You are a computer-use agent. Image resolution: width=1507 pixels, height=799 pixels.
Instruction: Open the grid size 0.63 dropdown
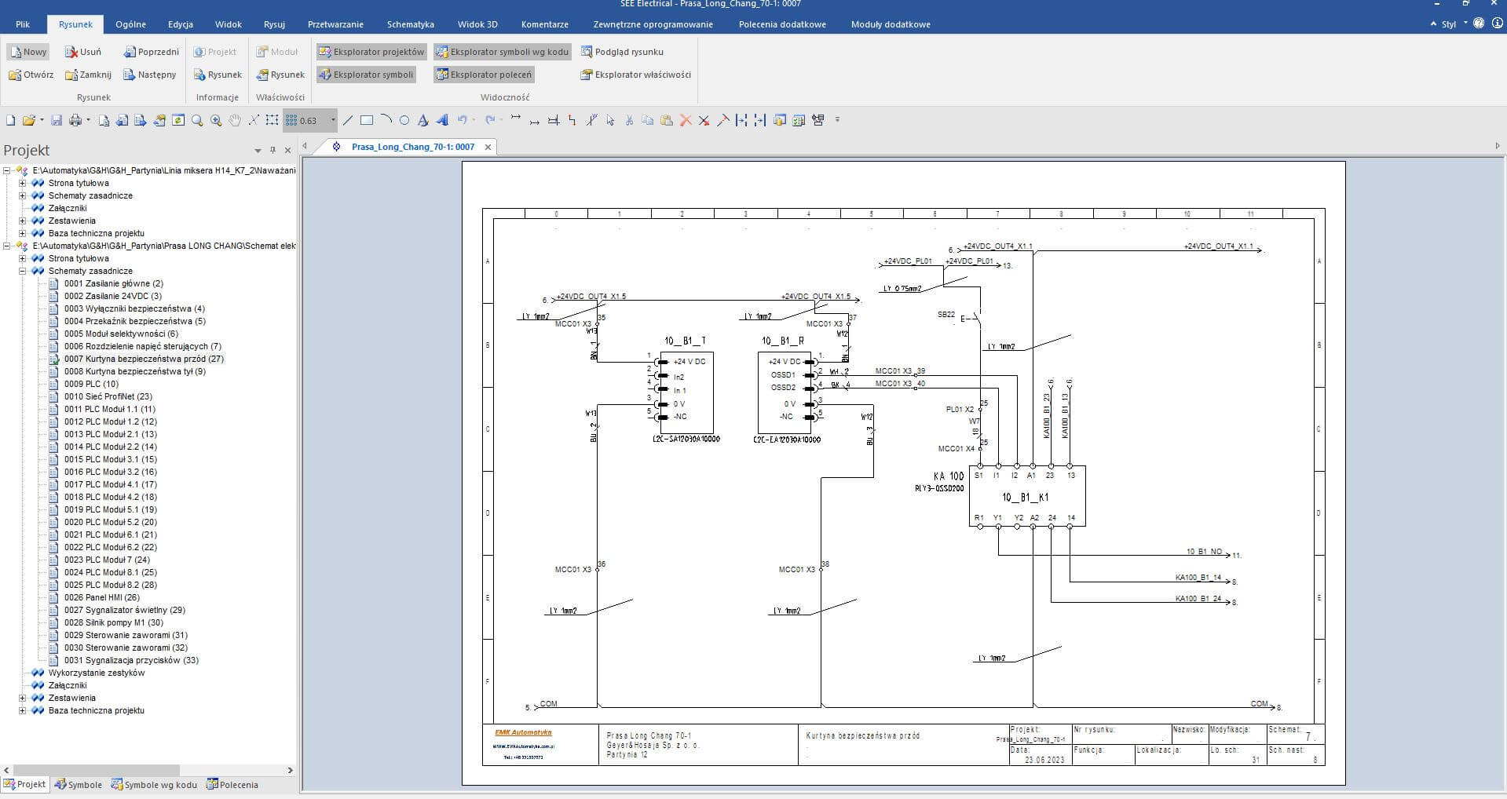pos(333,120)
